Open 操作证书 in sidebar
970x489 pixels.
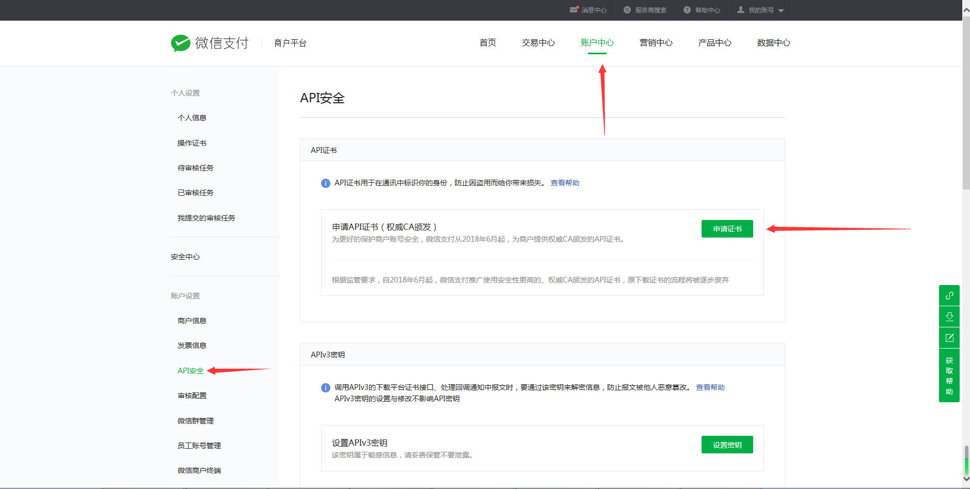coord(192,143)
